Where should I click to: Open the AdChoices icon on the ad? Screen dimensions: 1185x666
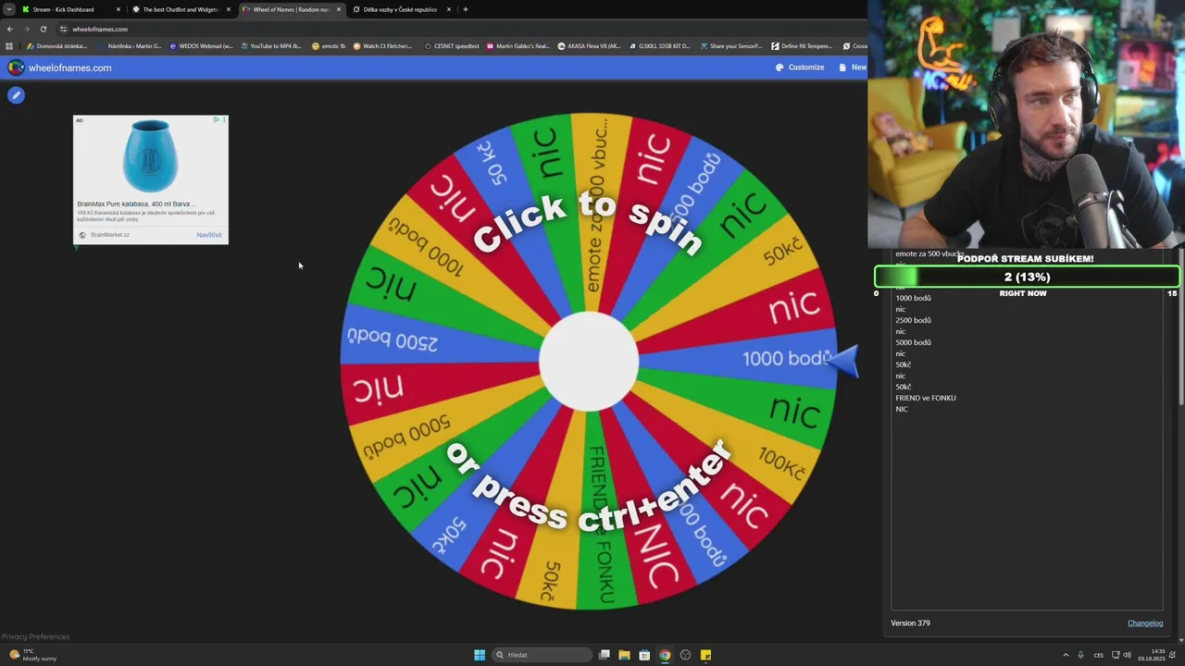tap(217, 119)
